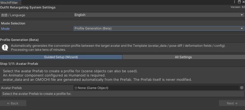Click the Step 1/11: Avatar Prefab heading
245x110 pixels.
coord(19,64)
